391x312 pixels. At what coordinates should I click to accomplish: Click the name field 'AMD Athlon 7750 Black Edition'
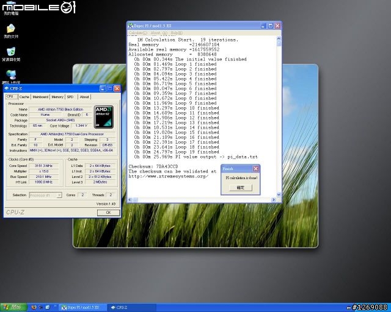tap(60, 110)
